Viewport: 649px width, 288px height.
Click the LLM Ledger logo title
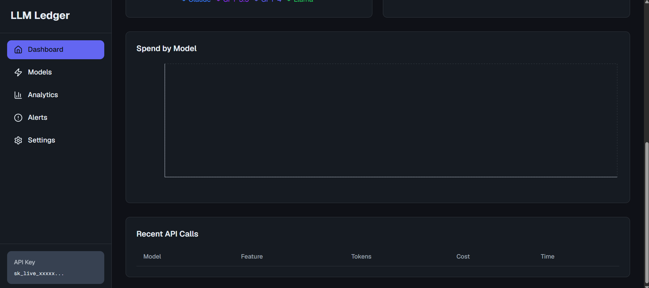[x=40, y=16]
